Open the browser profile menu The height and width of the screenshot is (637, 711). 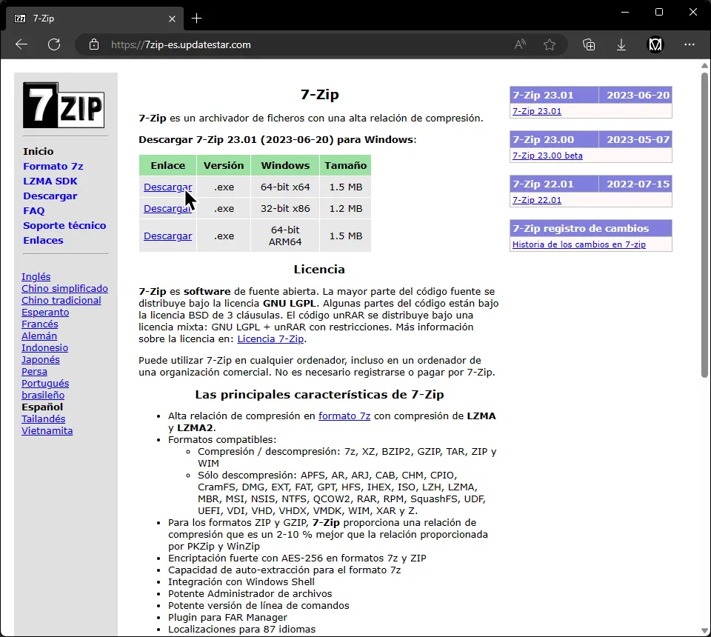(x=655, y=44)
